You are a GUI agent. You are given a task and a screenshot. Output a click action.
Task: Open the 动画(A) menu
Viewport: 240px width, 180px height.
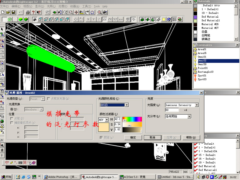(x=75, y=6)
